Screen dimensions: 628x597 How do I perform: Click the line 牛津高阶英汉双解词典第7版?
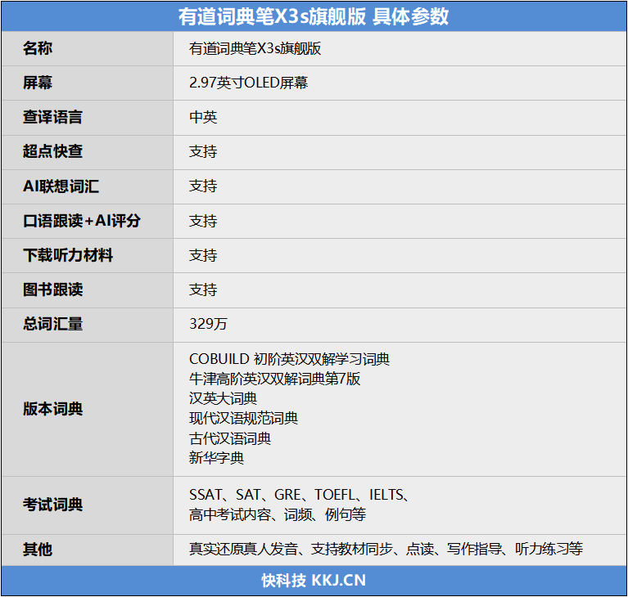275,379
